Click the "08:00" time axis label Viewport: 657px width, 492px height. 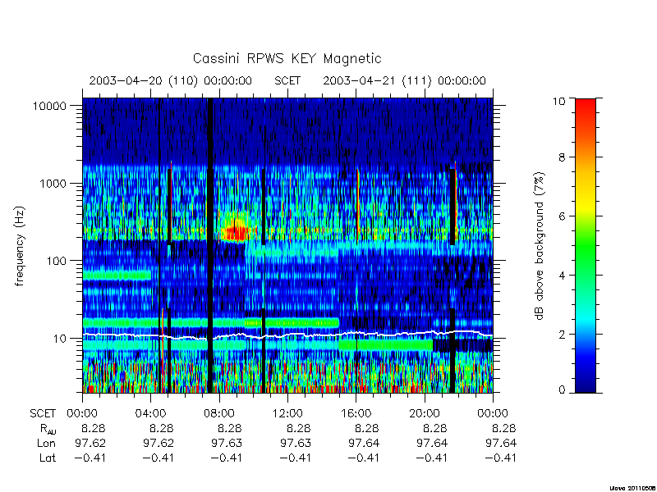pos(219,413)
